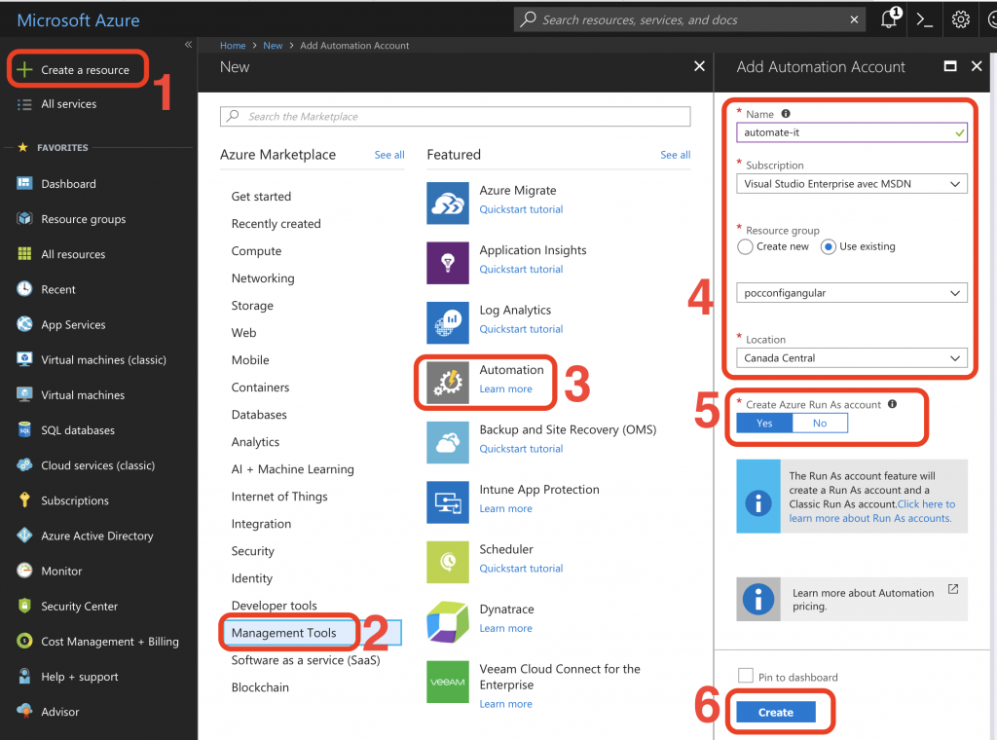Select Developer tools marketplace category
The height and width of the screenshot is (740, 997).
(274, 606)
